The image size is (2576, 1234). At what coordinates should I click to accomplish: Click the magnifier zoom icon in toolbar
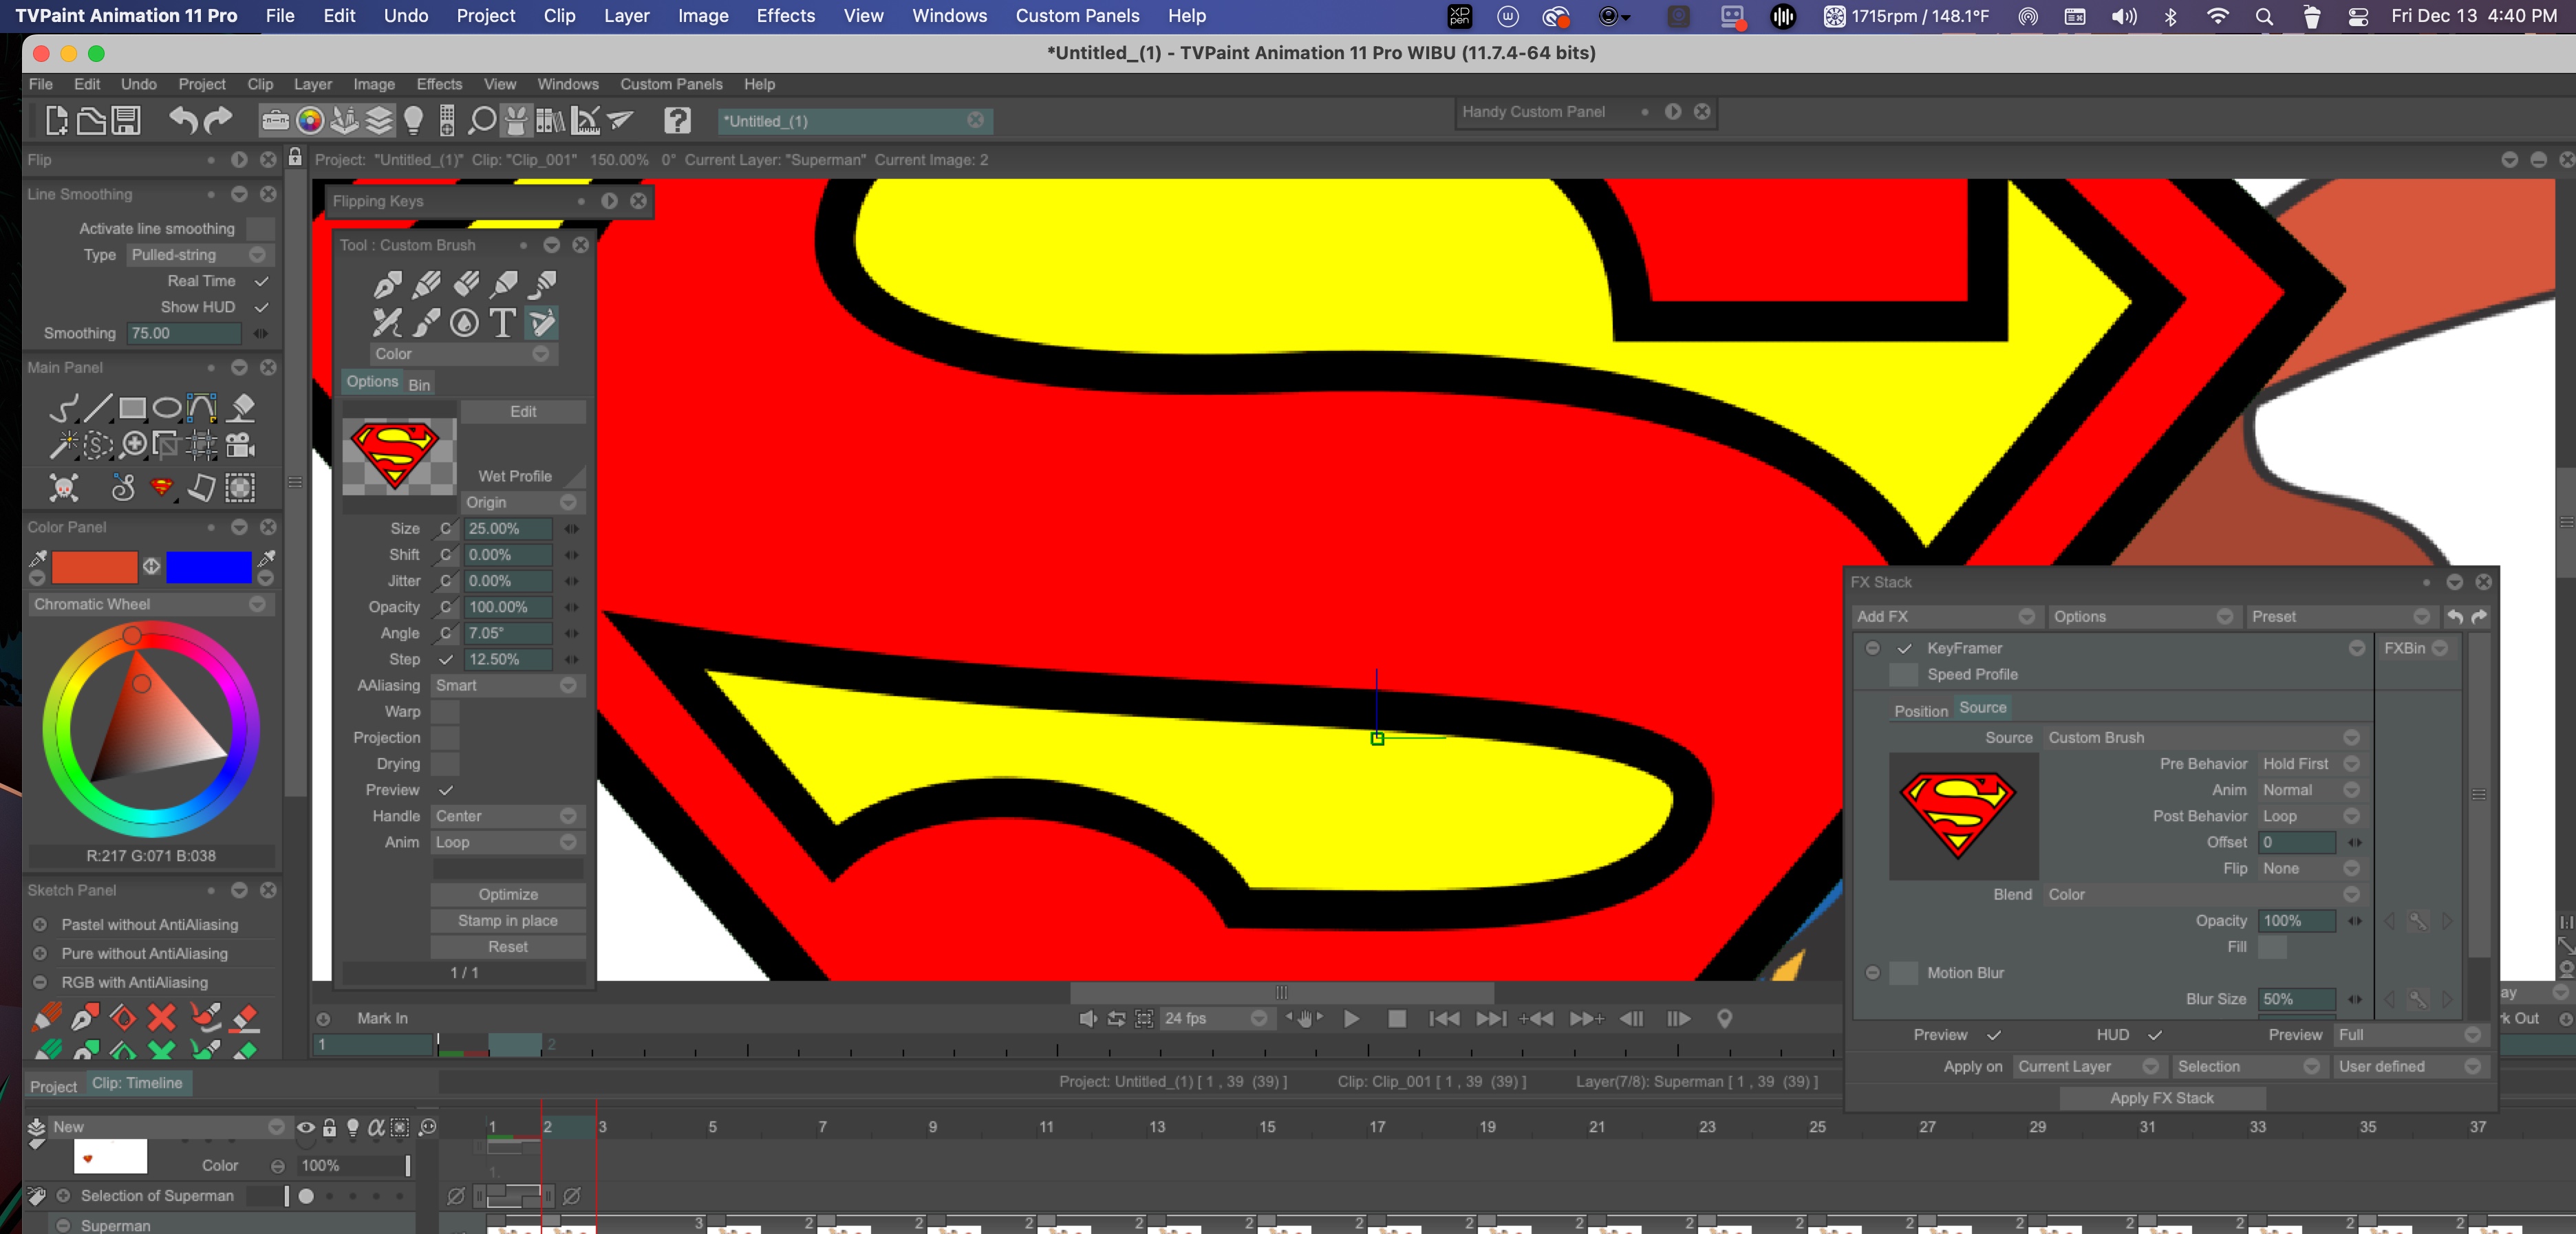click(482, 121)
